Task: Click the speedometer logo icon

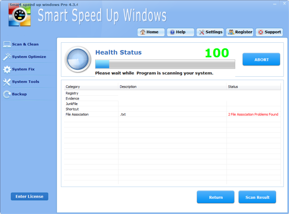Action: [x=20, y=16]
